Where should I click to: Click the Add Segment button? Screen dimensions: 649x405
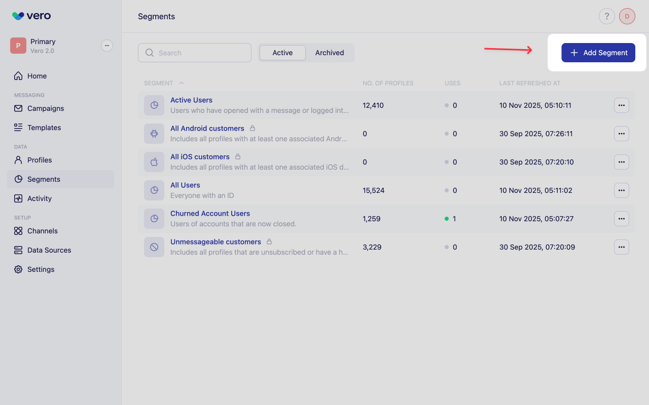[598, 52]
